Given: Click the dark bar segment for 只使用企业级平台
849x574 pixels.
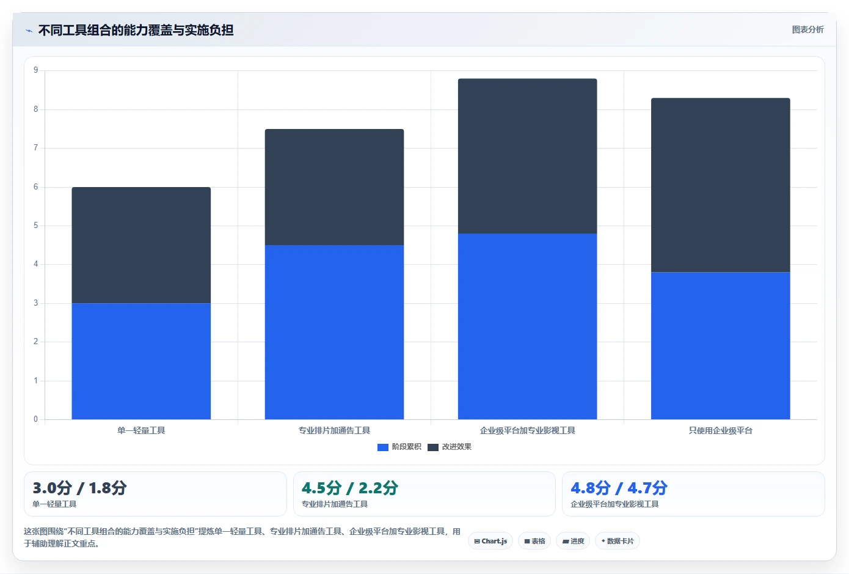Looking at the screenshot, I should click(721, 185).
